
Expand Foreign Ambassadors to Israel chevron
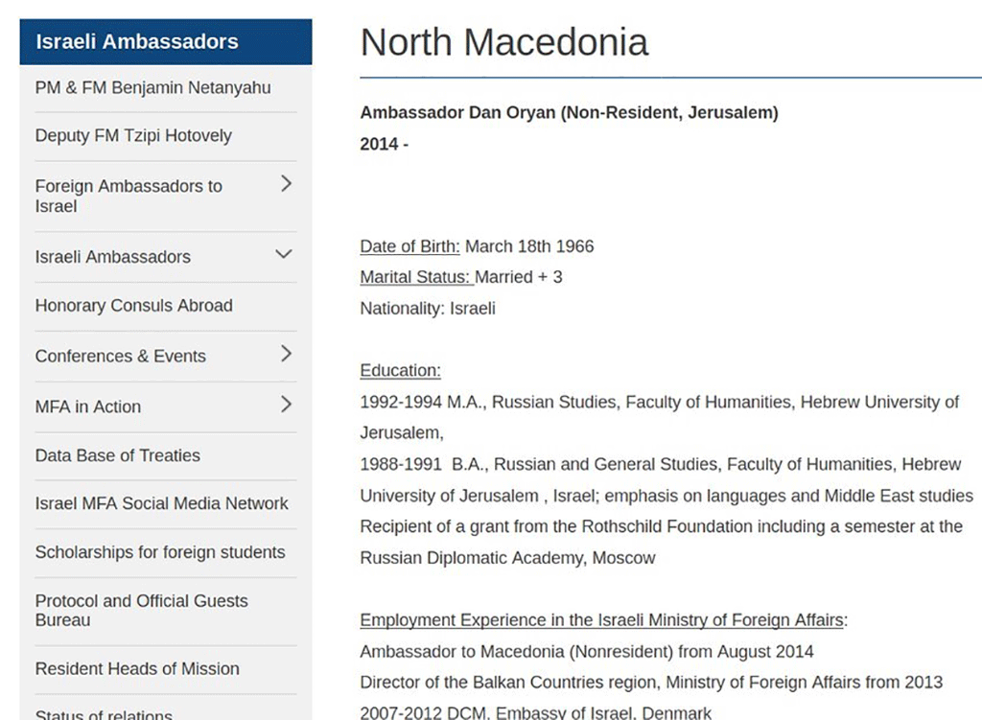pyautogui.click(x=286, y=183)
